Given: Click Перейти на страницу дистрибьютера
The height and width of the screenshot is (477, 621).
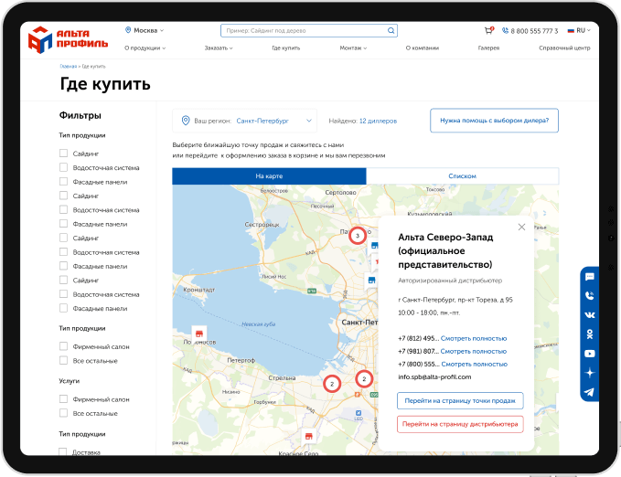Looking at the screenshot, I should tap(460, 424).
